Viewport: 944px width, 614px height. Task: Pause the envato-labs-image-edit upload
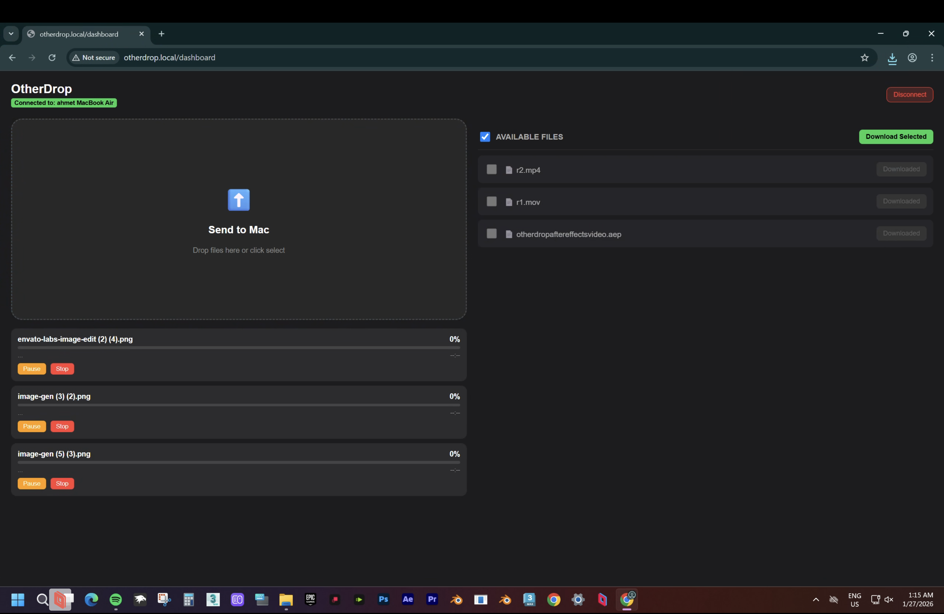click(x=32, y=369)
